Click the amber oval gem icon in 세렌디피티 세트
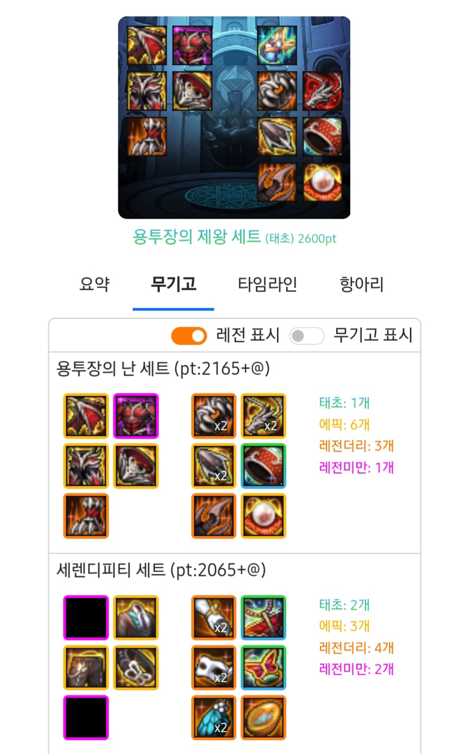 point(264,718)
